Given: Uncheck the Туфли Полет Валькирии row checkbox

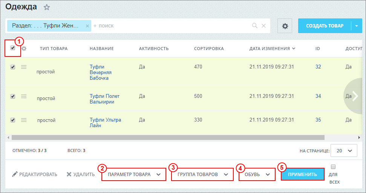Looking at the screenshot, I should (x=13, y=96).
